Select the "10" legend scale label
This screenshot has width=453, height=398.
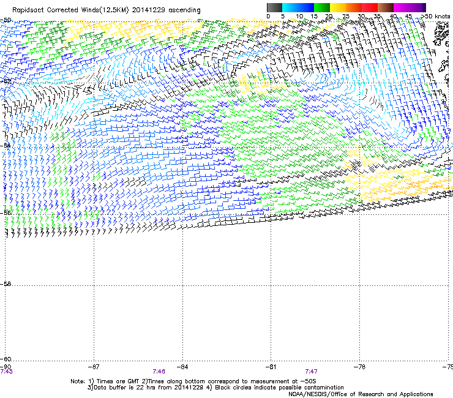299,17
